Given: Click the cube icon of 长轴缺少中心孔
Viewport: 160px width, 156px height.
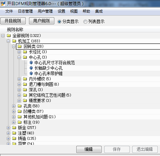Looking at the screenshot, I should coord(31,68).
